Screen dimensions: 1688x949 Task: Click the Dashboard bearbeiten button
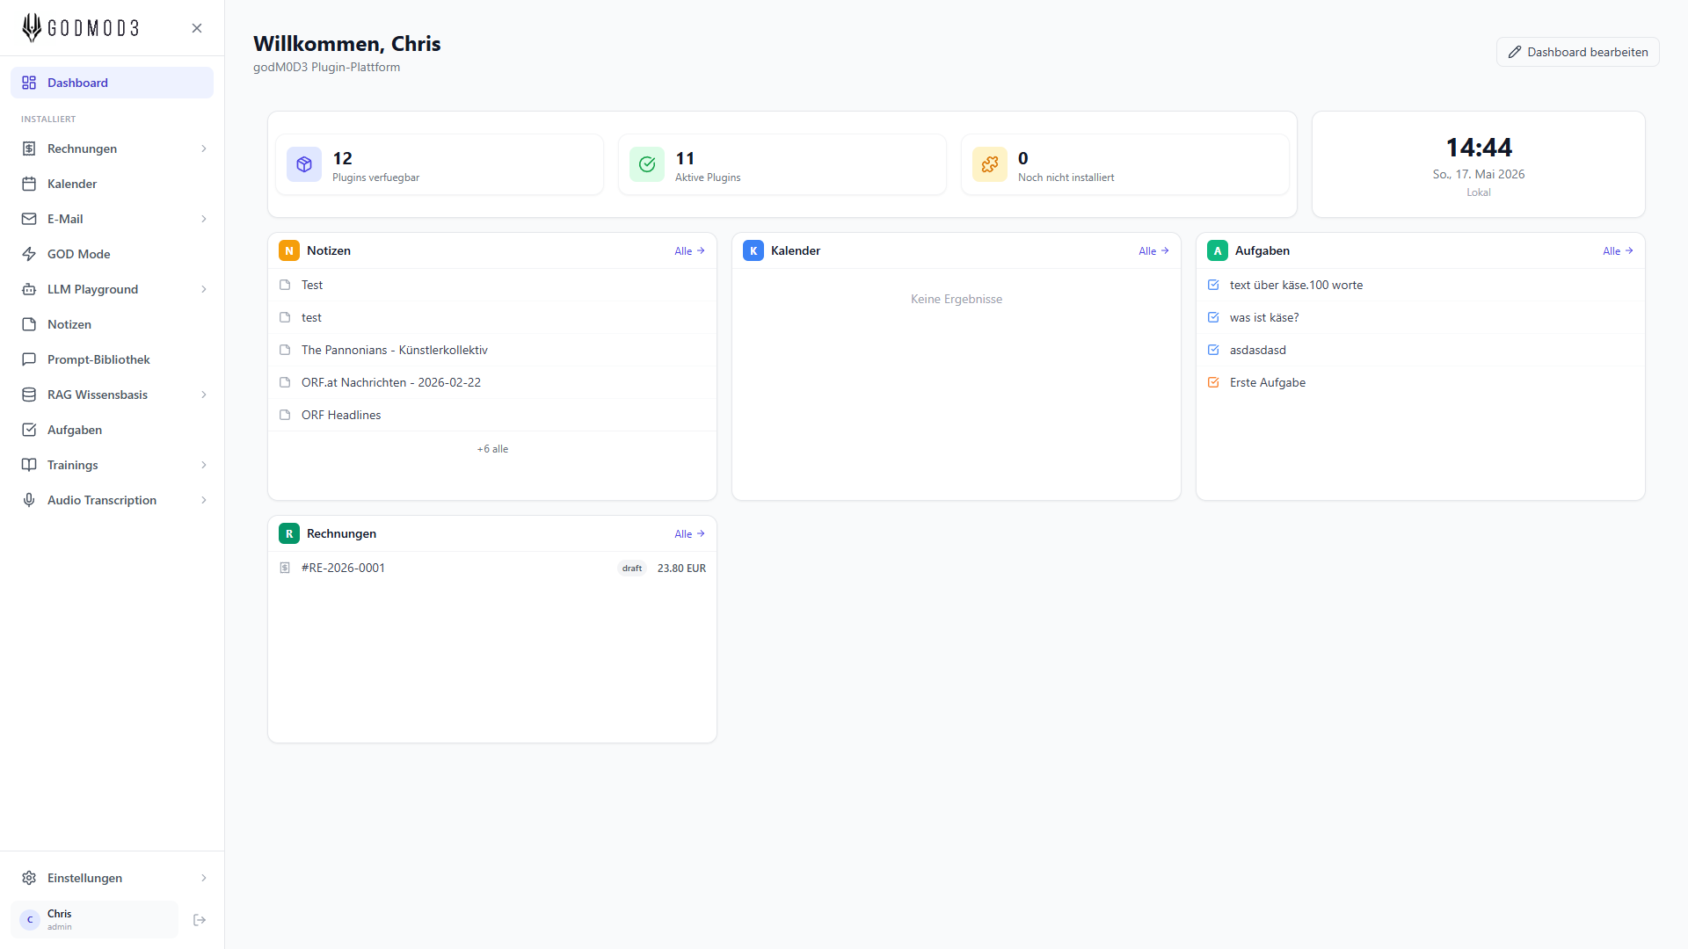click(1577, 52)
